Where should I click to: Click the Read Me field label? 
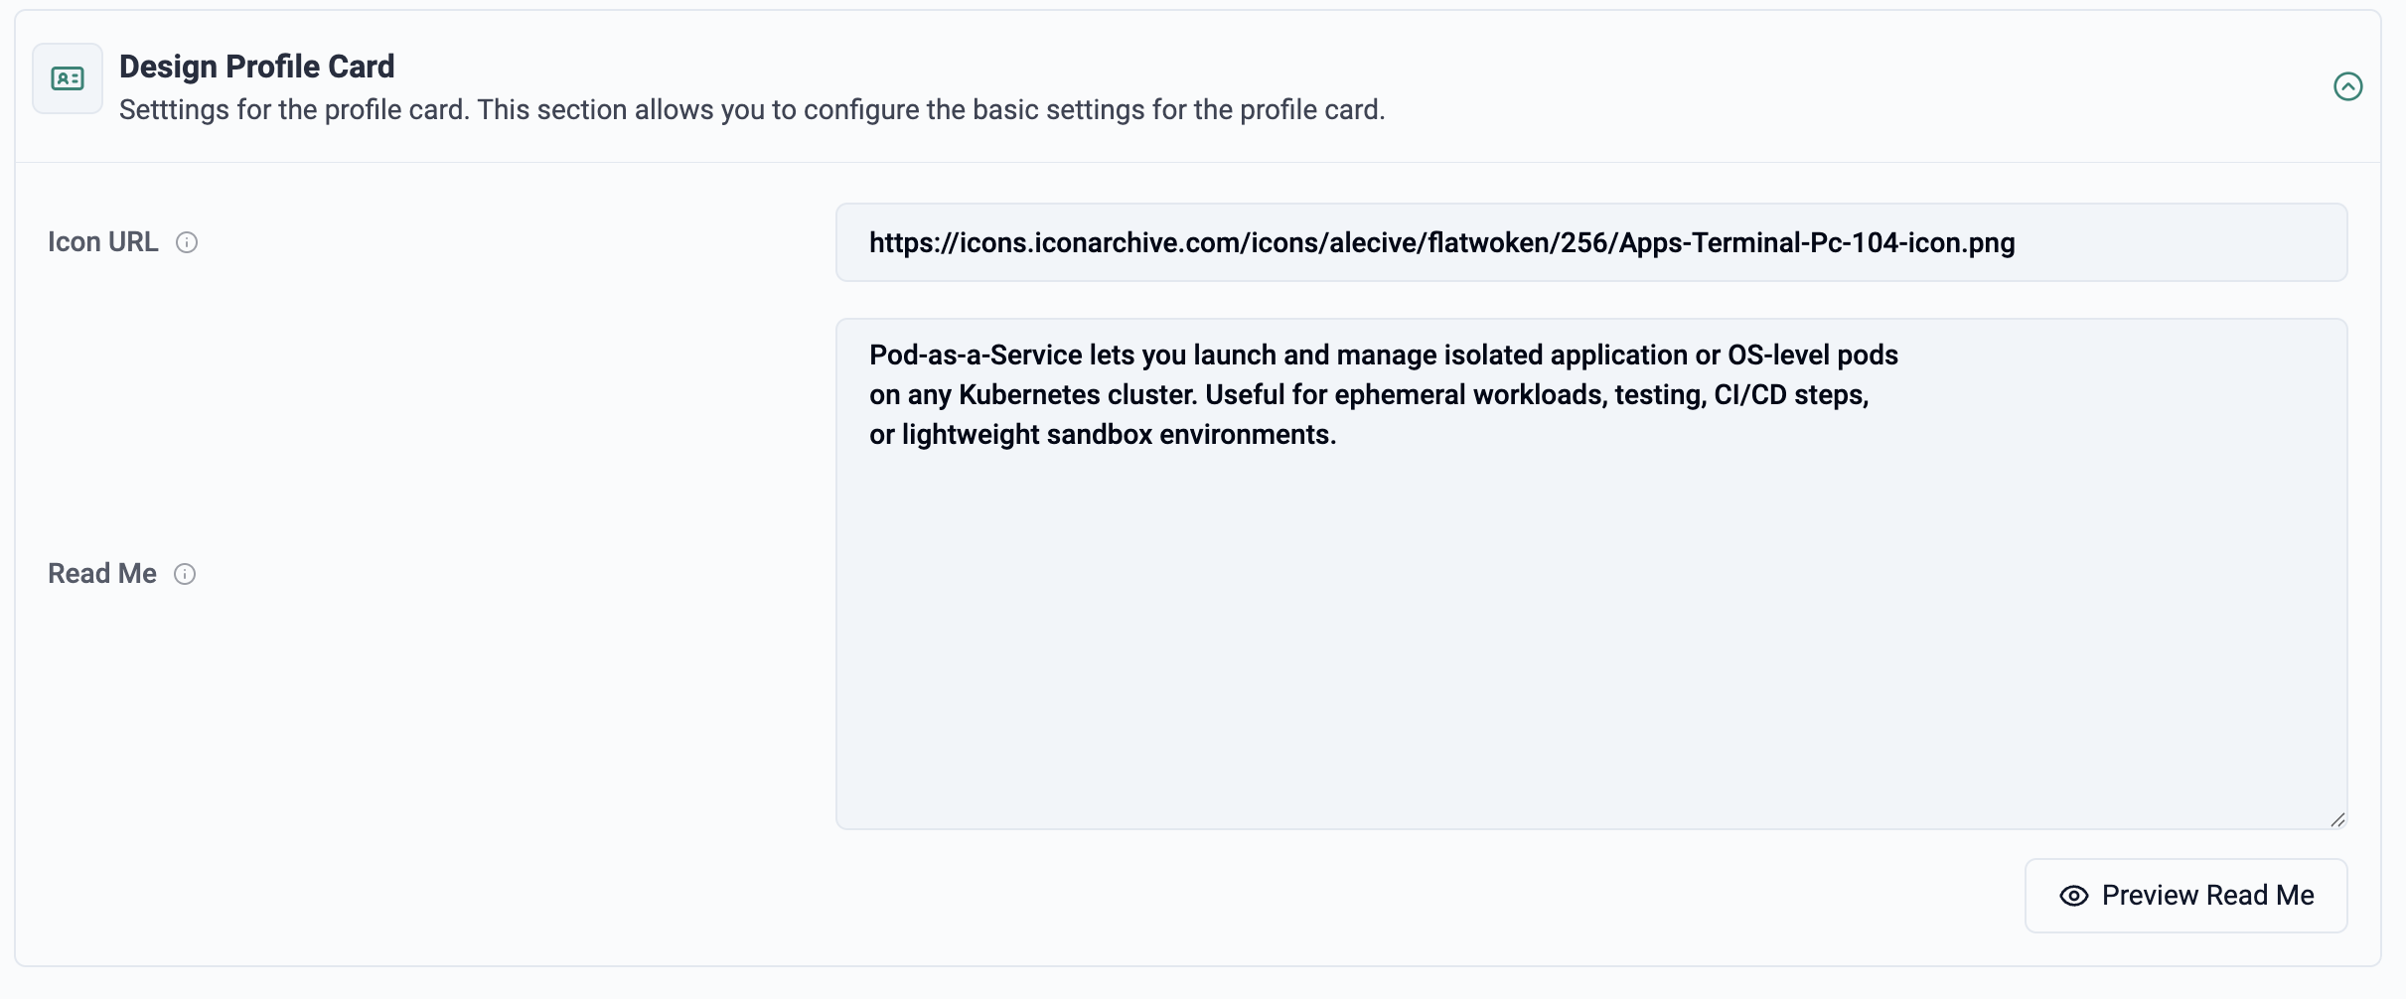coord(102,574)
